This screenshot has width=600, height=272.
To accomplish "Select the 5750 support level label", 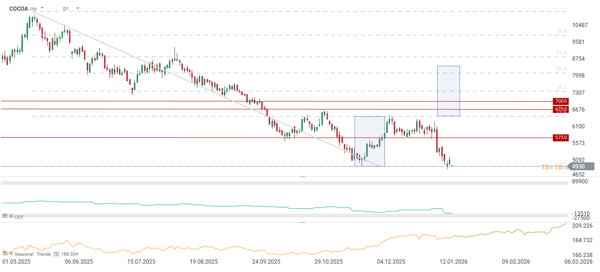I will 560,138.
